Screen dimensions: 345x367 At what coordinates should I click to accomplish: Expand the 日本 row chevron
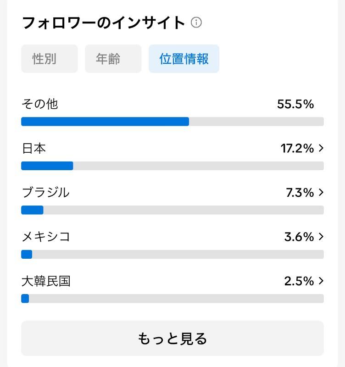coord(321,148)
